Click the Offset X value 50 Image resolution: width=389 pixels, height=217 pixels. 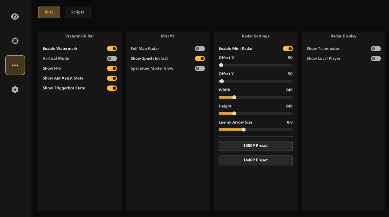[290, 58]
